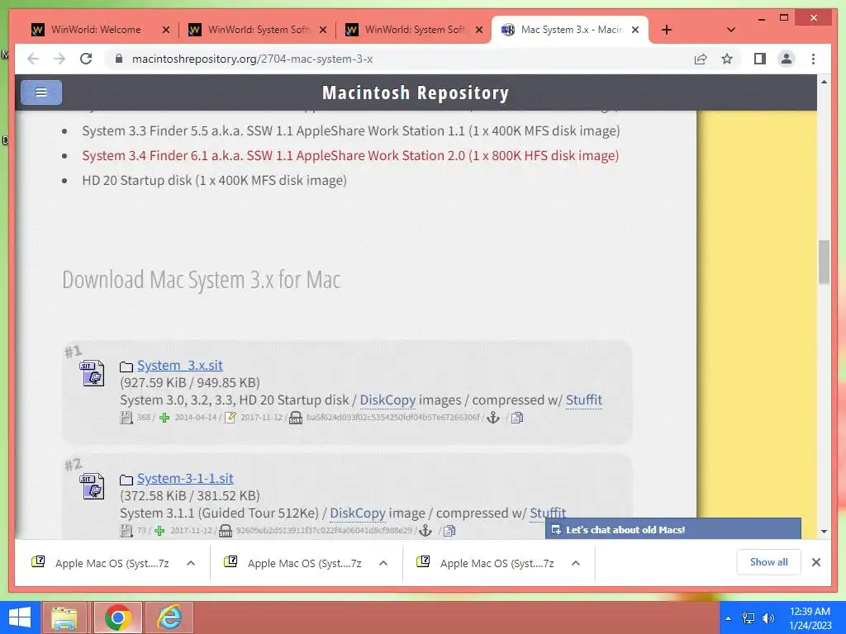Show hidden system tray icons
846x634 pixels.
click(729, 618)
